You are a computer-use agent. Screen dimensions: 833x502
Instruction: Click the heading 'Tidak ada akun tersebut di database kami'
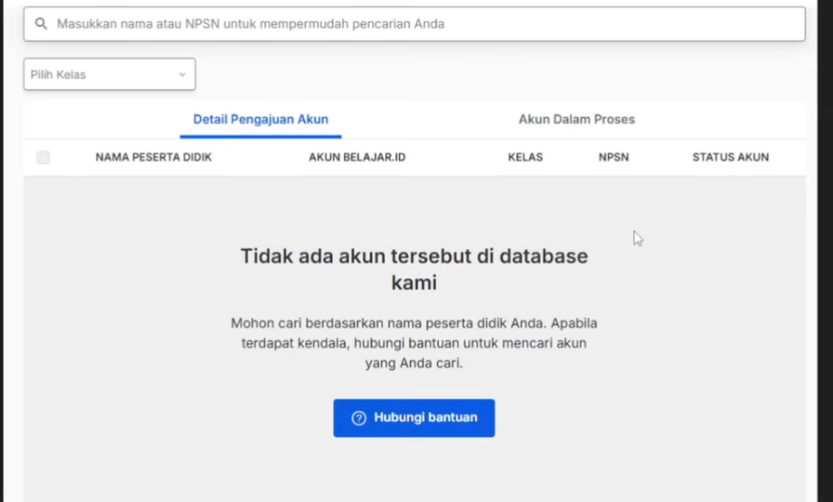point(414,269)
